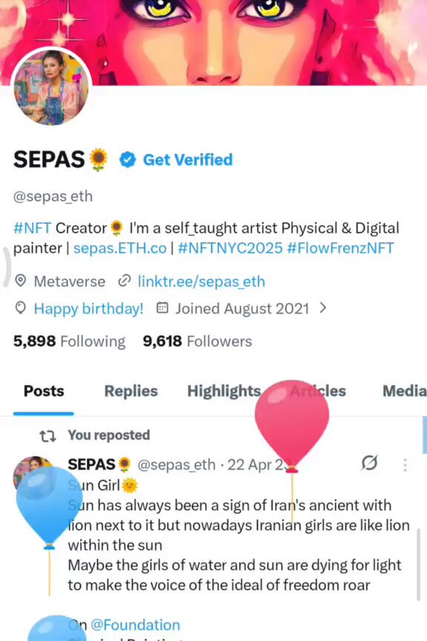Open the 9,618 Followers list
This screenshot has width=427, height=641.
197,341
